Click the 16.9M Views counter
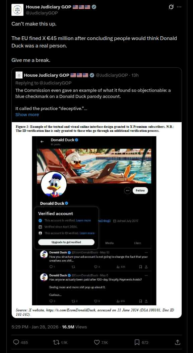 (74, 327)
